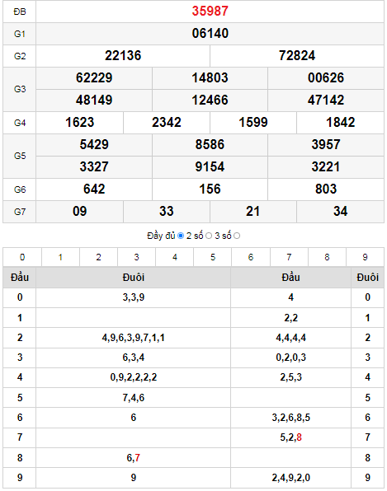Select digit filter tab 3

tap(136, 257)
